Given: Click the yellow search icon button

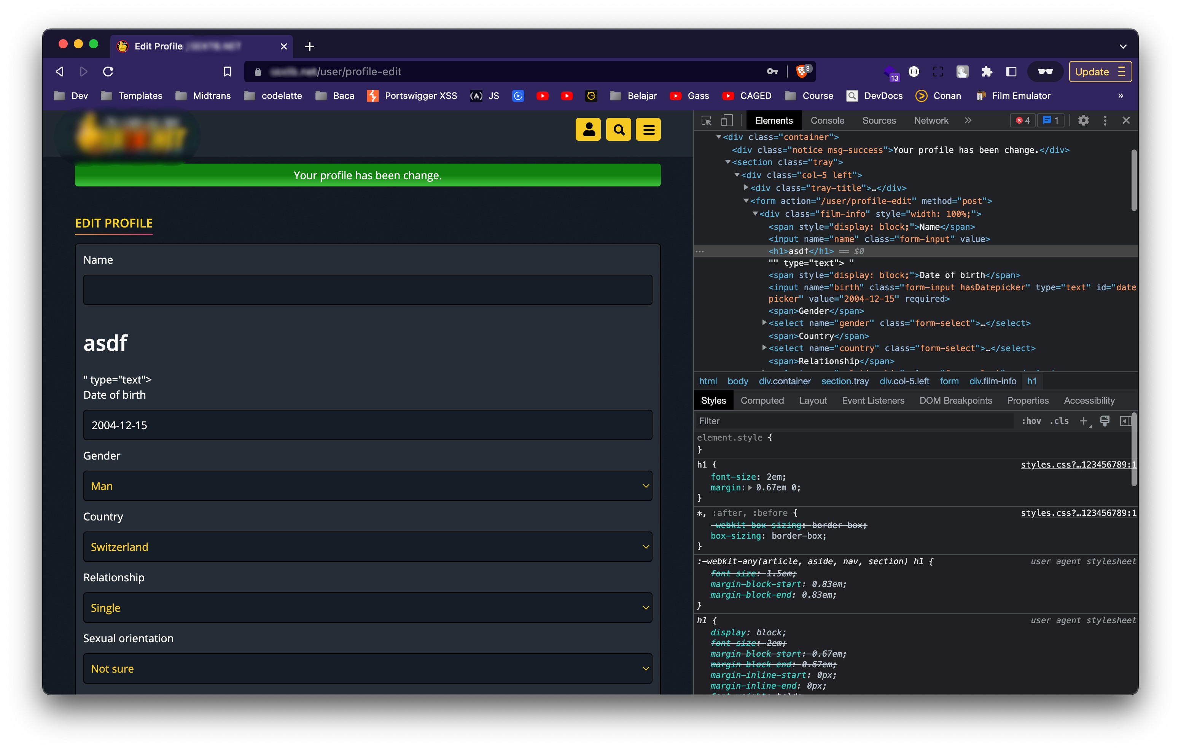Looking at the screenshot, I should click(x=618, y=129).
